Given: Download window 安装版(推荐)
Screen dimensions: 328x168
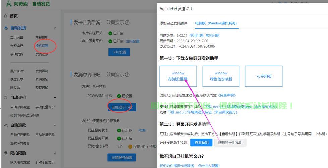Looking at the screenshot, I should coord(178,76).
